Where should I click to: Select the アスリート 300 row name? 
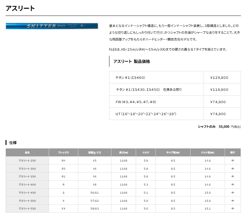click(27, 169)
